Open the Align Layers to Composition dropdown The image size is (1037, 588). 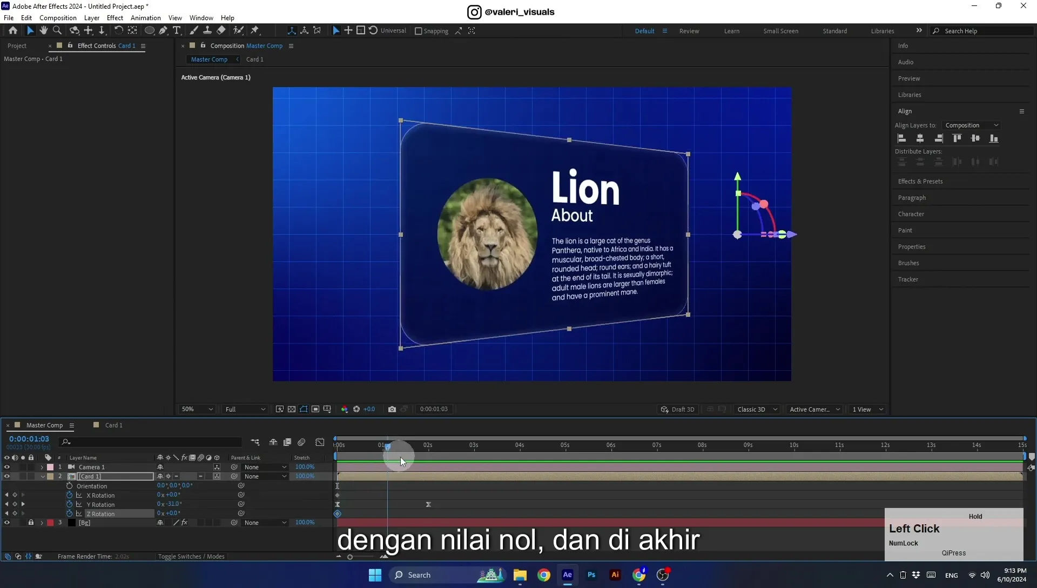click(x=972, y=125)
